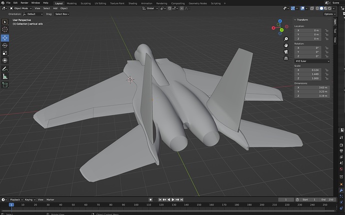Image resolution: width=345 pixels, height=215 pixels.
Task: Toggle lock on Rotation Z
Action: coord(326,56)
